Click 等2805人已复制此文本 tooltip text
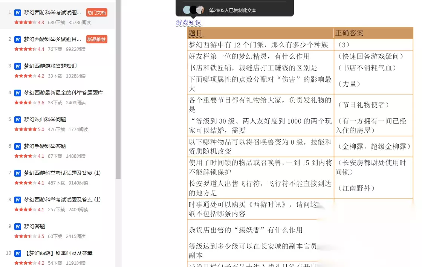Viewport: 422px width, 267px height. [x=232, y=11]
